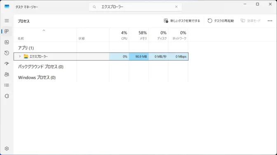The height and width of the screenshot is (155, 277).
Task: Open the App history sidebar page
Action: (7, 53)
